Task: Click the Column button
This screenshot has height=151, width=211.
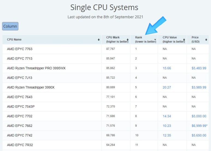Action: tap(10, 26)
